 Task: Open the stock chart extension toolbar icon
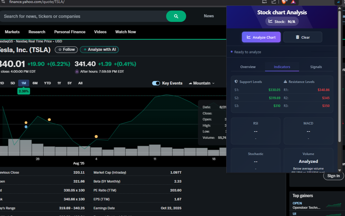338,2
